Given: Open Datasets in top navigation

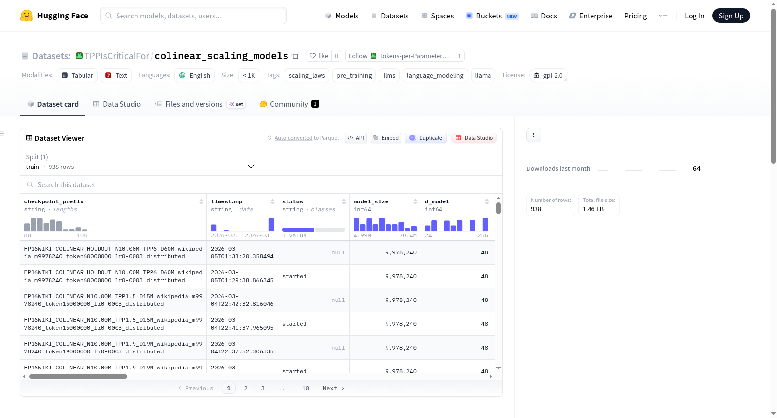Looking at the screenshot, I should (389, 16).
